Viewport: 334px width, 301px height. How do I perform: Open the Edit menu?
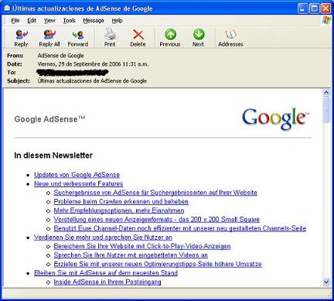(x=32, y=21)
